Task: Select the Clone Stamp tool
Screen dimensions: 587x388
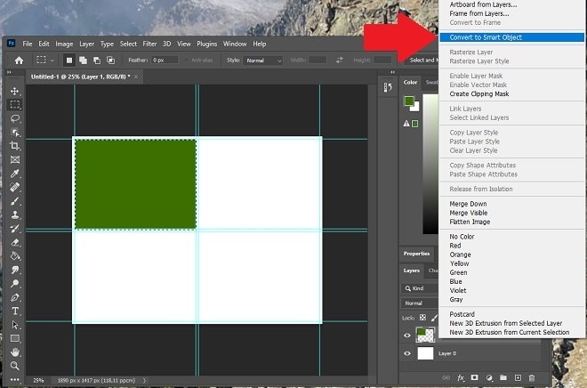Action: tap(15, 214)
